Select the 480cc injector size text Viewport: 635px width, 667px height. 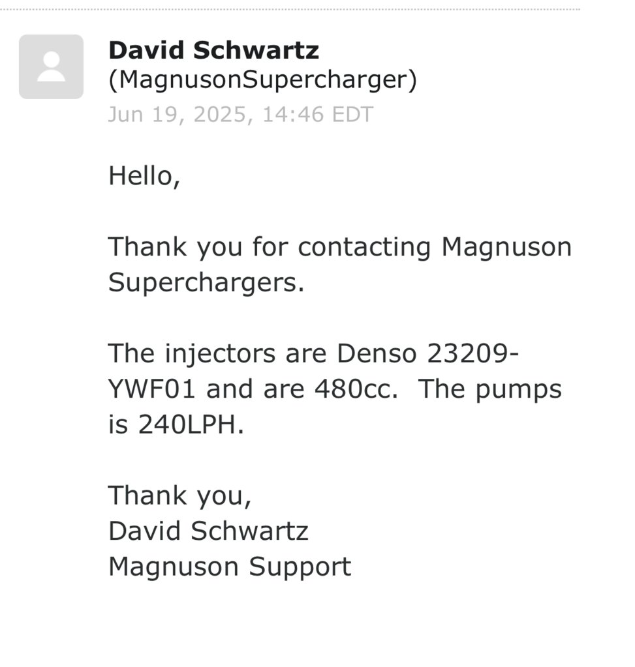(356, 389)
